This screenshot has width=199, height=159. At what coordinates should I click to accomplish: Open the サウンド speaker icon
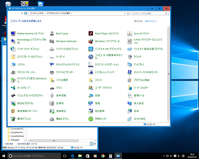[x=129, y=57]
